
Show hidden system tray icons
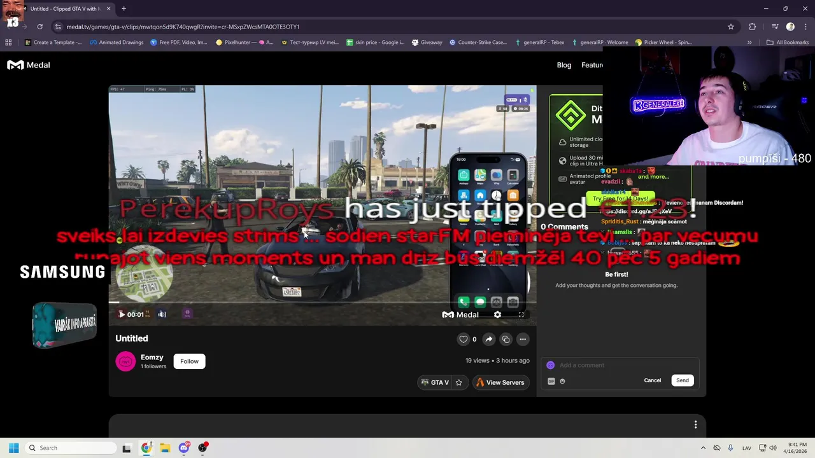703,448
